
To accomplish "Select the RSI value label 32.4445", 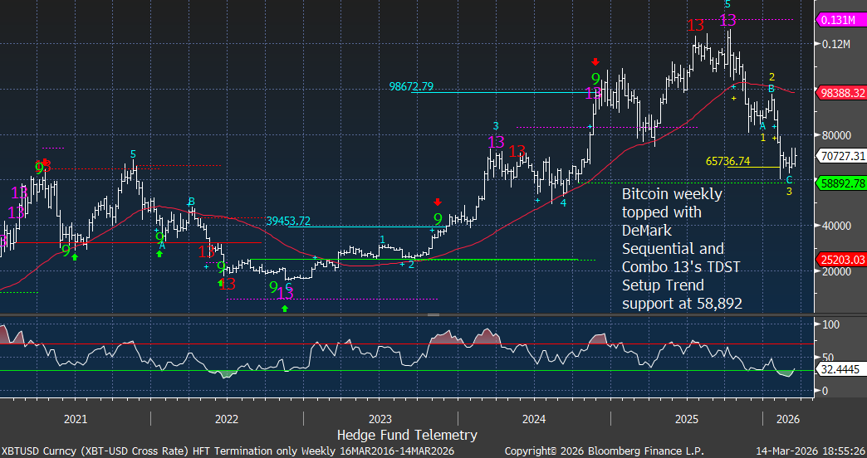I will click(842, 372).
